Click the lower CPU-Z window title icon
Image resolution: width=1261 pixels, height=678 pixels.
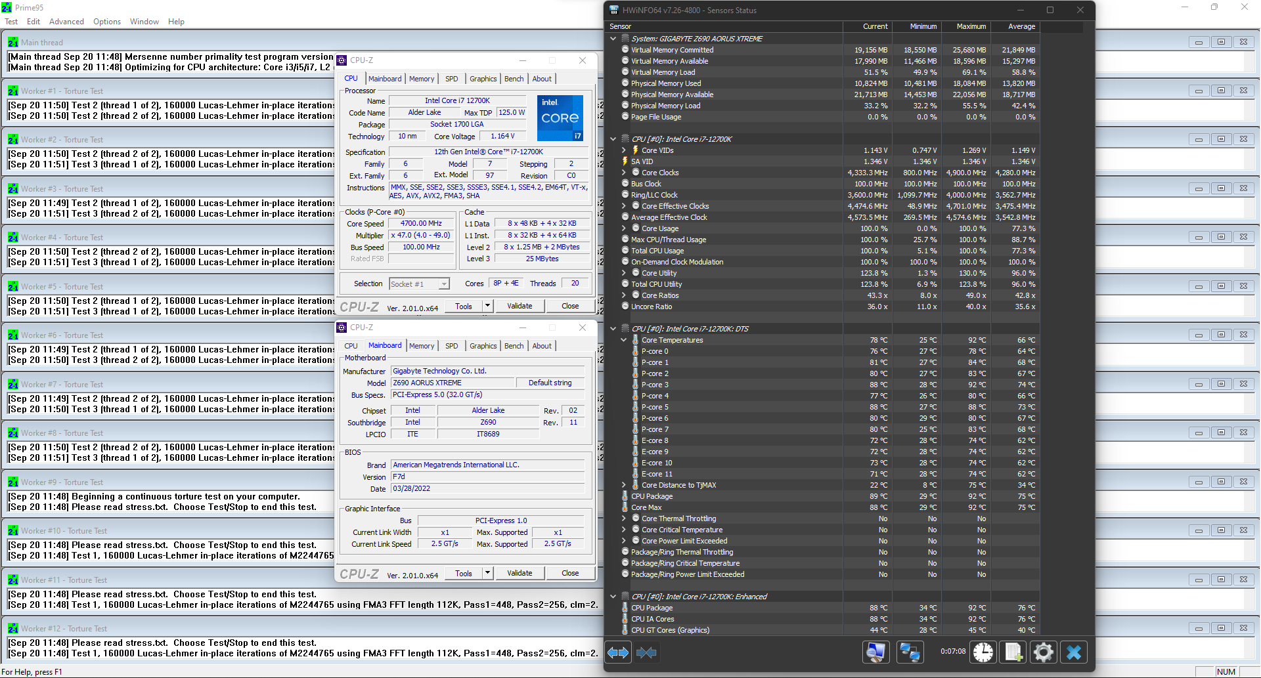pyautogui.click(x=342, y=328)
